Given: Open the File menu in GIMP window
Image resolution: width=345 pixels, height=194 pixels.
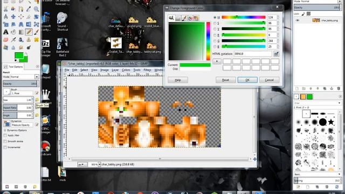Looking at the screenshot, I should [x=67, y=70].
